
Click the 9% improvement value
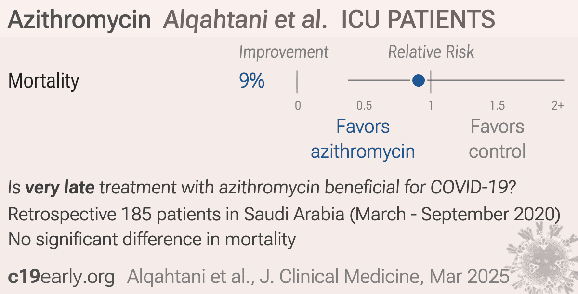click(x=252, y=81)
